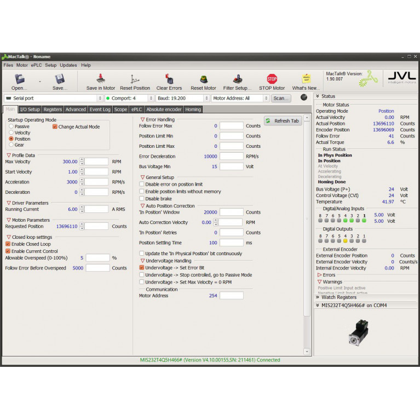Image resolution: width=420 pixels, height=420 pixels.
Task: Click the Scan button
Action: pyautogui.click(x=281, y=99)
